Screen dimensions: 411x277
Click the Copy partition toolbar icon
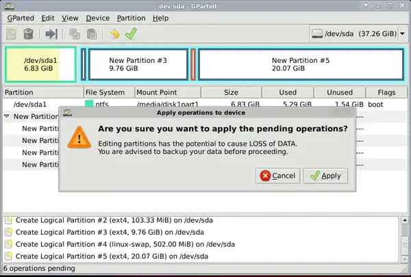tap(73, 33)
